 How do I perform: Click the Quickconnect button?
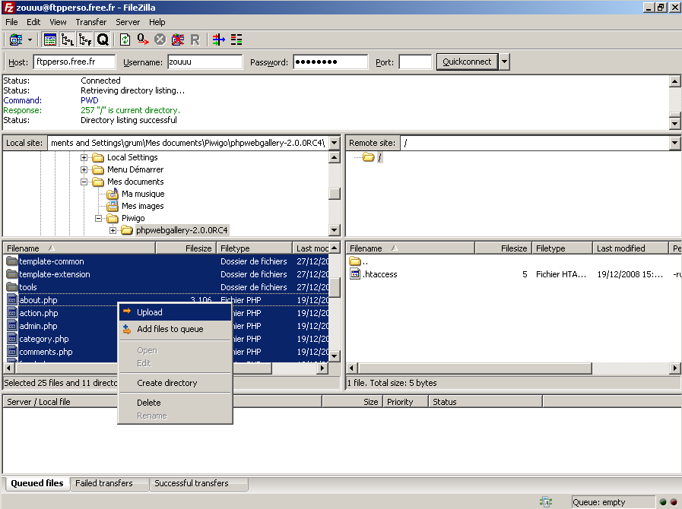467,62
